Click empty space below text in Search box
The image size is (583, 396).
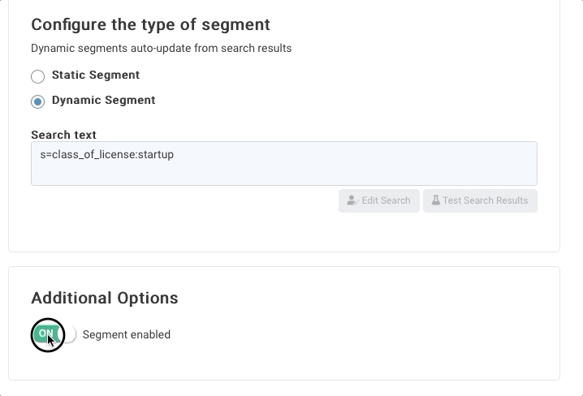pos(284,174)
